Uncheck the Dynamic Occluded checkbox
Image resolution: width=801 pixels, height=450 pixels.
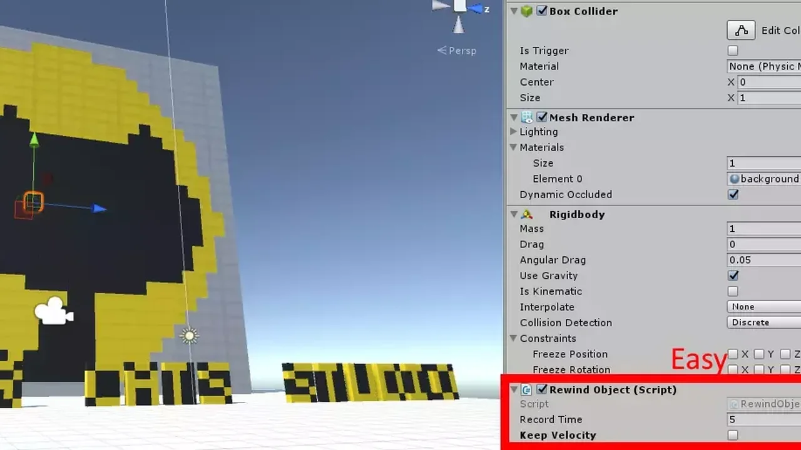coord(733,194)
